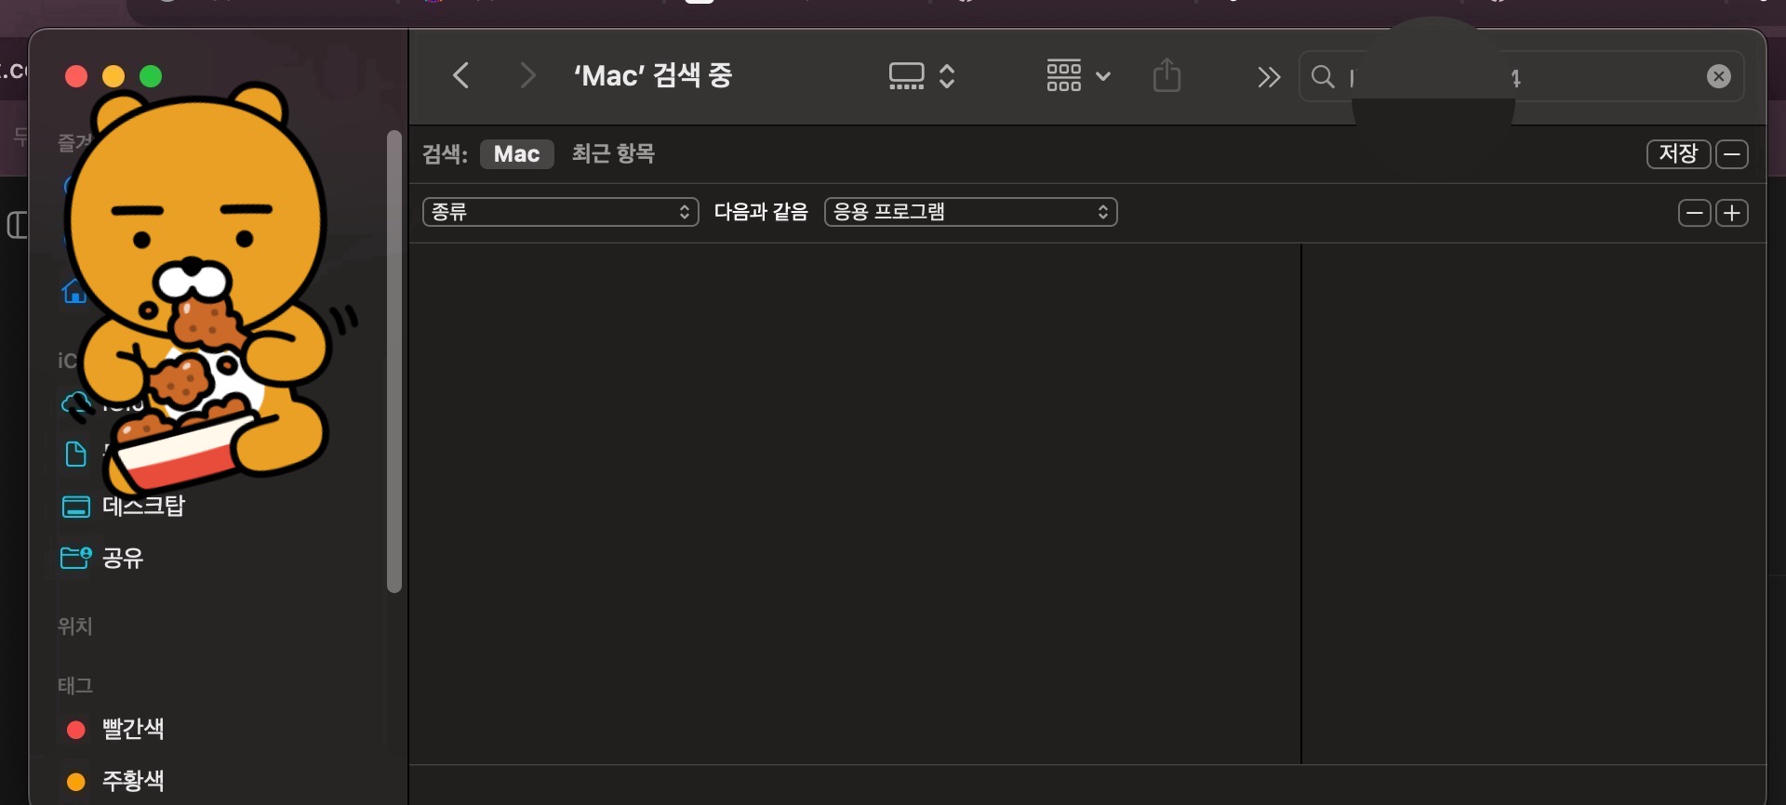Clear the search field with X button
The height and width of the screenshot is (805, 1786).
[1719, 76]
